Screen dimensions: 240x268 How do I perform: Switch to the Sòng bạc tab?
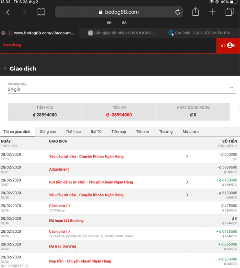click(x=48, y=132)
